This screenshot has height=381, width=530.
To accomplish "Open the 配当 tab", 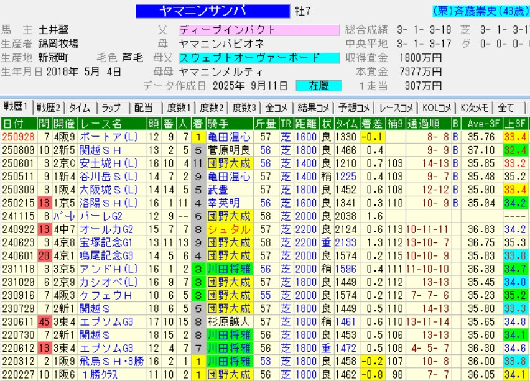I will click(x=143, y=108).
